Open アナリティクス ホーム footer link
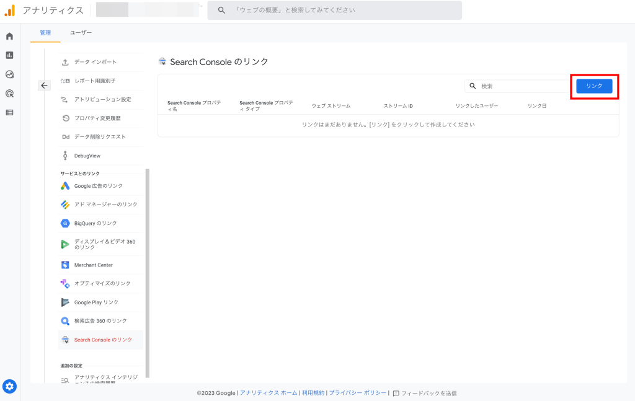Screen dimensions: 635x401 (x=269, y=393)
